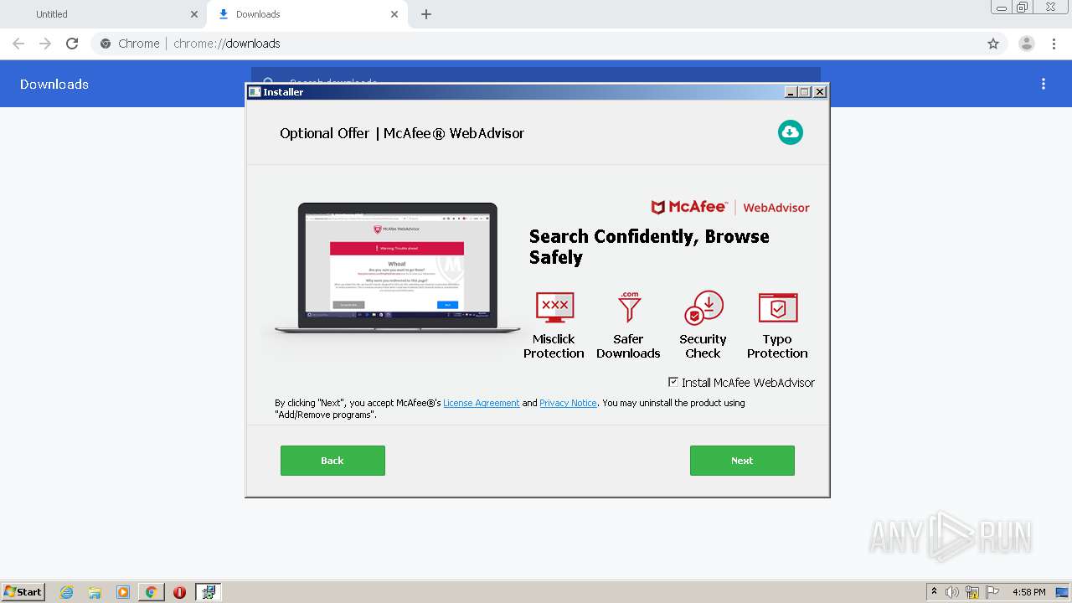Click the Typo Protection label
The image size is (1072, 603).
coord(777,346)
